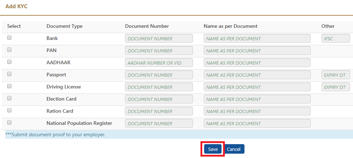Screen dimensions: 353x158
Task: Check the Ration Card checkbox
Action: [x=9, y=111]
